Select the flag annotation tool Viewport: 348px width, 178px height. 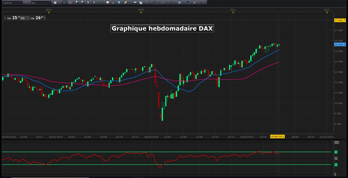[93, 3]
